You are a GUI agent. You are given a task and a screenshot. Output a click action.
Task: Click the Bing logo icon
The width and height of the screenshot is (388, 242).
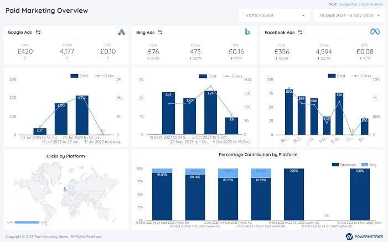coord(247,32)
